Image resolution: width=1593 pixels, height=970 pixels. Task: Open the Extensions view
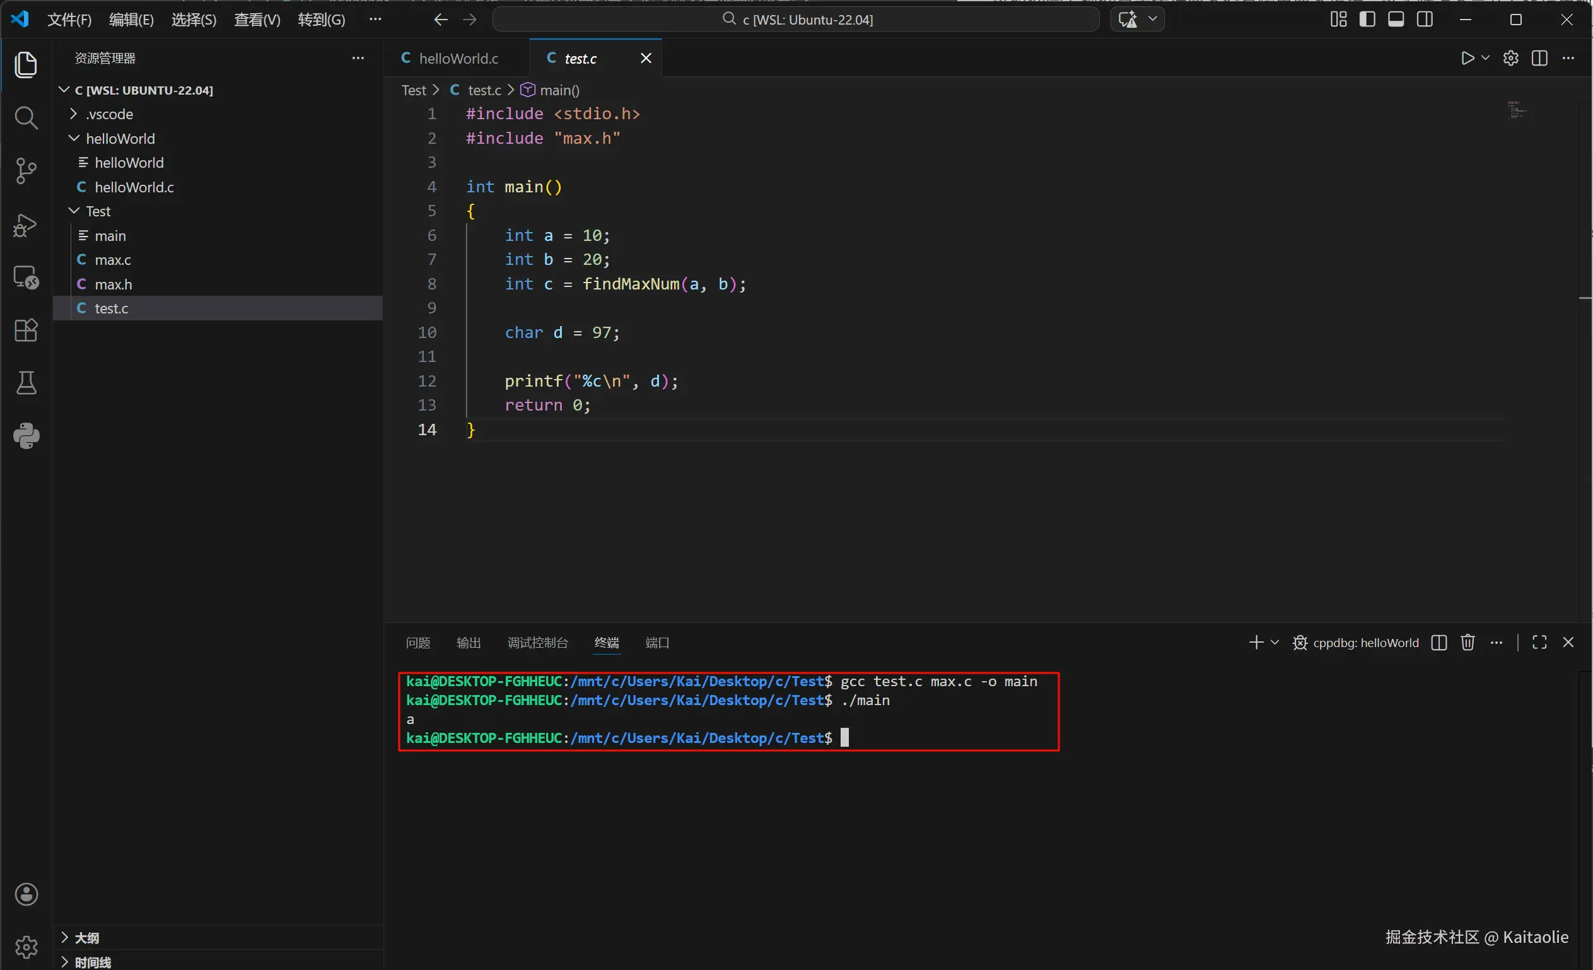click(x=26, y=330)
